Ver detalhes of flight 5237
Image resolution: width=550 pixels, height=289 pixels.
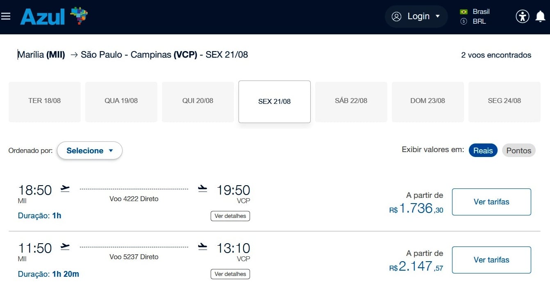coord(230,274)
